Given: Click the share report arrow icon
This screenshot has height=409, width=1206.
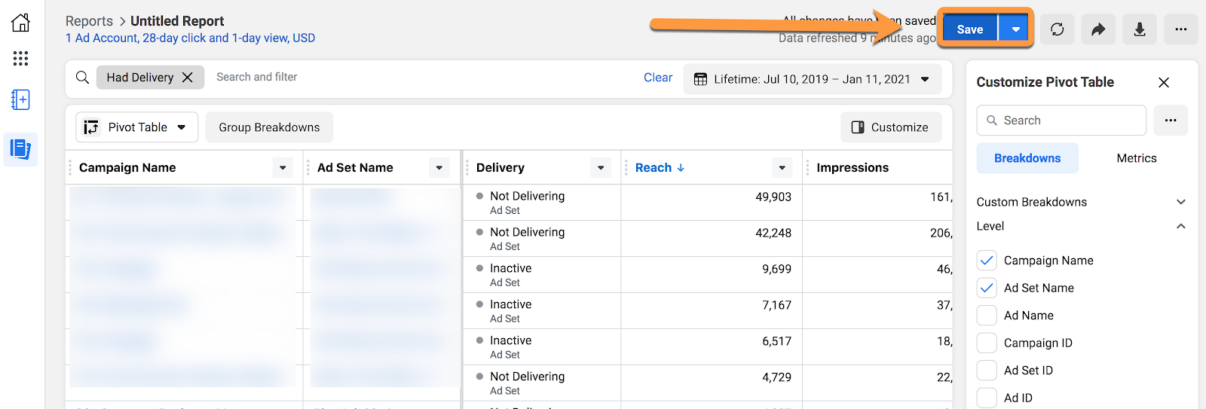Looking at the screenshot, I should pos(1098,29).
